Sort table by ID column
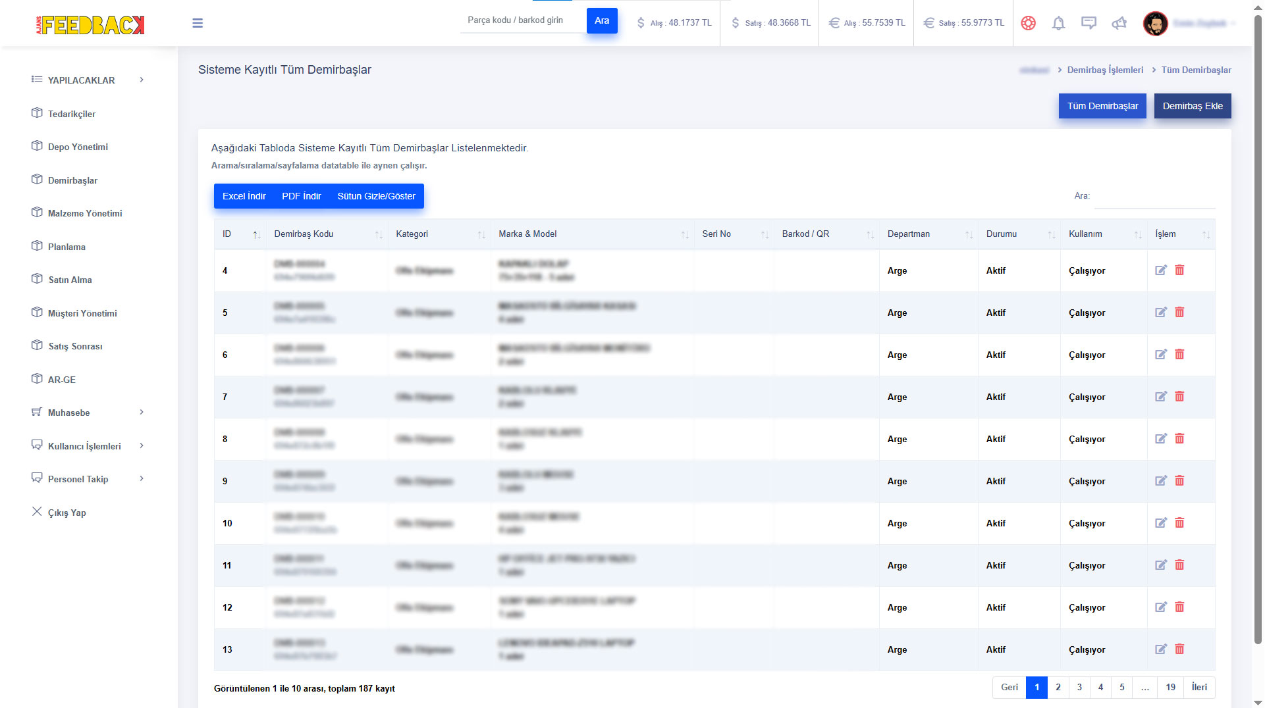Screen dimensions: 1265x708 click(240, 234)
